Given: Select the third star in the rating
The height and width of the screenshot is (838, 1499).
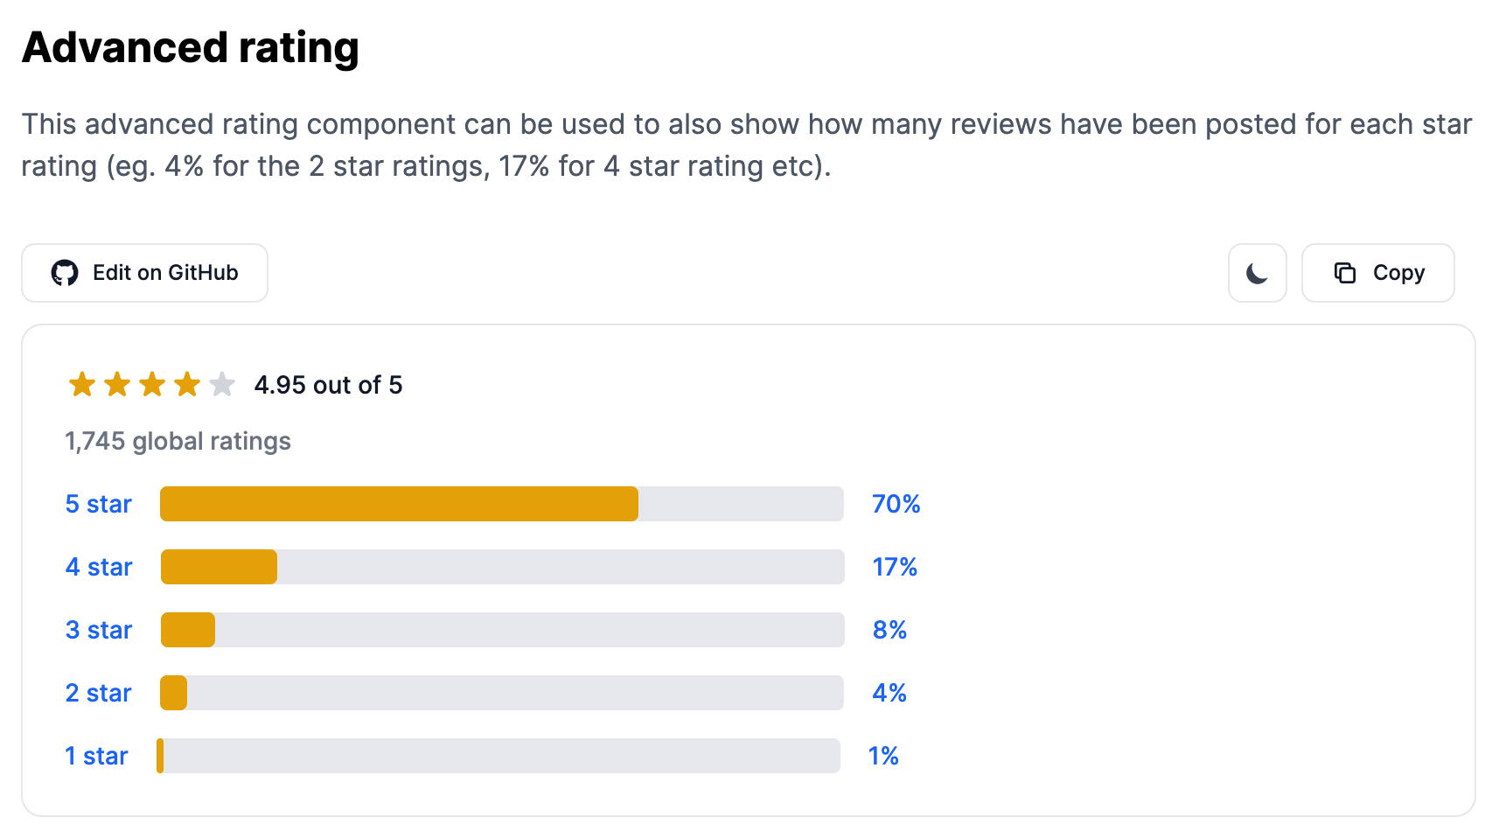Looking at the screenshot, I should click(x=151, y=383).
